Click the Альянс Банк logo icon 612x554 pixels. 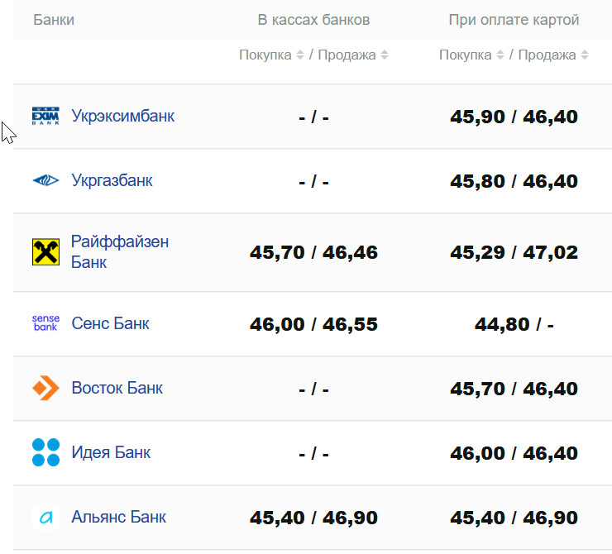tap(45, 518)
